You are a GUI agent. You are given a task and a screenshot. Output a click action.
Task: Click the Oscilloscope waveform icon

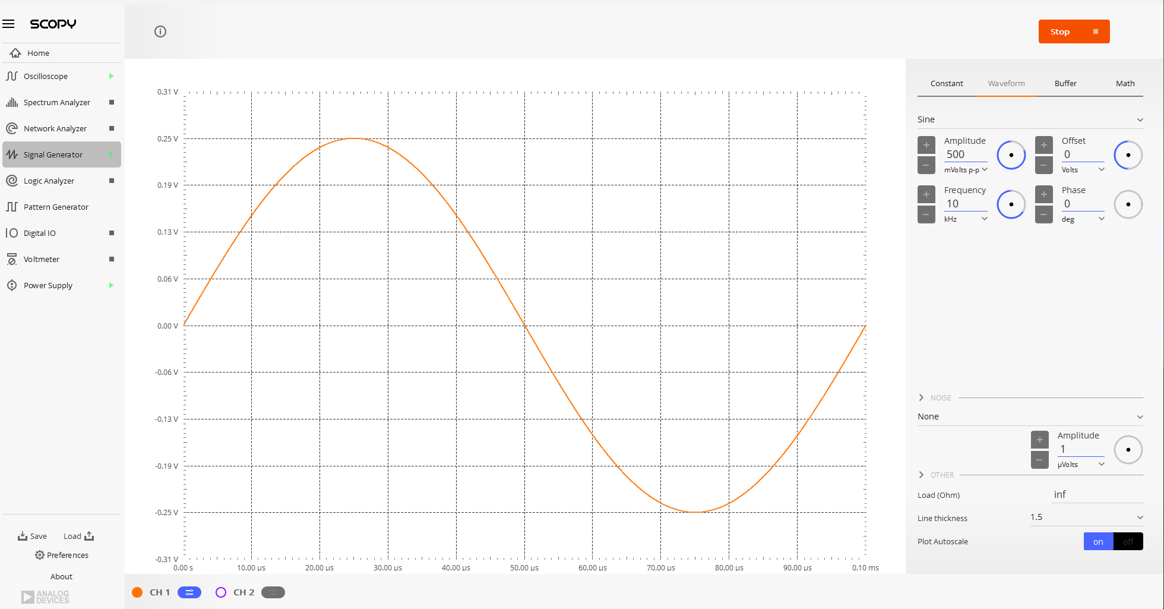pyautogui.click(x=11, y=76)
